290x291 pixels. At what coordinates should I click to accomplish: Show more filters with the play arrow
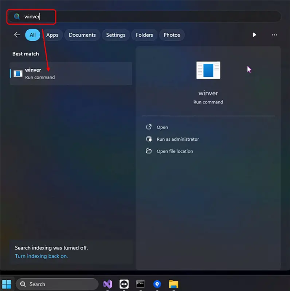point(254,35)
